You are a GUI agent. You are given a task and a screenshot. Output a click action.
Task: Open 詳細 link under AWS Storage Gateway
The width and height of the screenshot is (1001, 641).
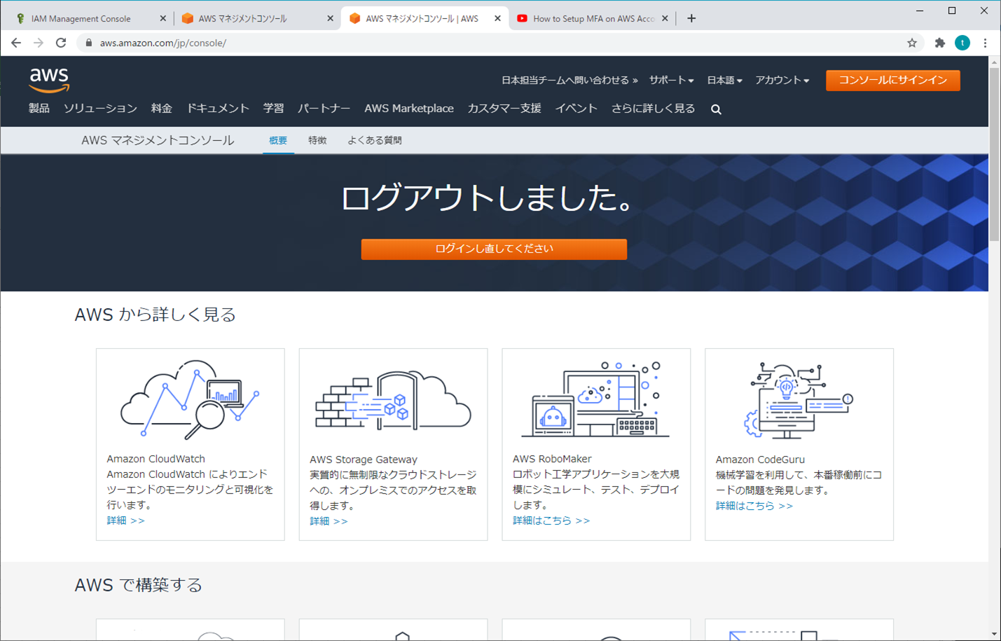pos(329,521)
